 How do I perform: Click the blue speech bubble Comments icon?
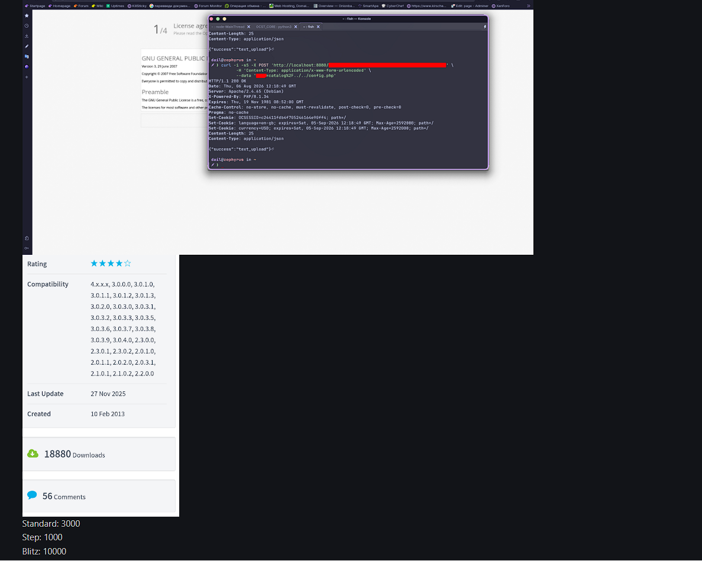pyautogui.click(x=32, y=495)
